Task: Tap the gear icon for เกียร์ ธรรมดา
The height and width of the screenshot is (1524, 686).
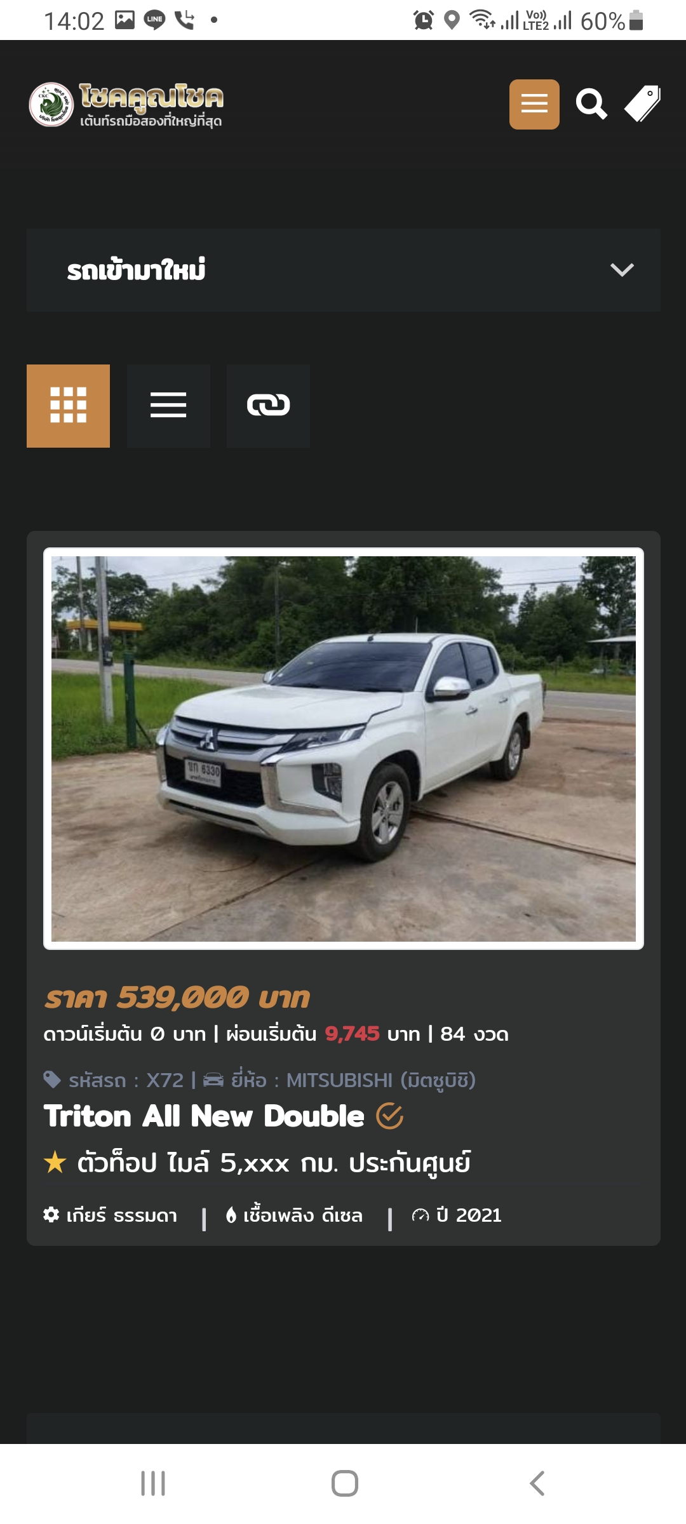Action: click(51, 1215)
